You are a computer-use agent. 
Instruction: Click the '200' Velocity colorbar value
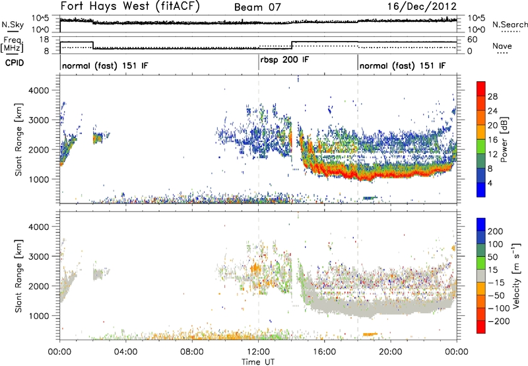click(496, 231)
